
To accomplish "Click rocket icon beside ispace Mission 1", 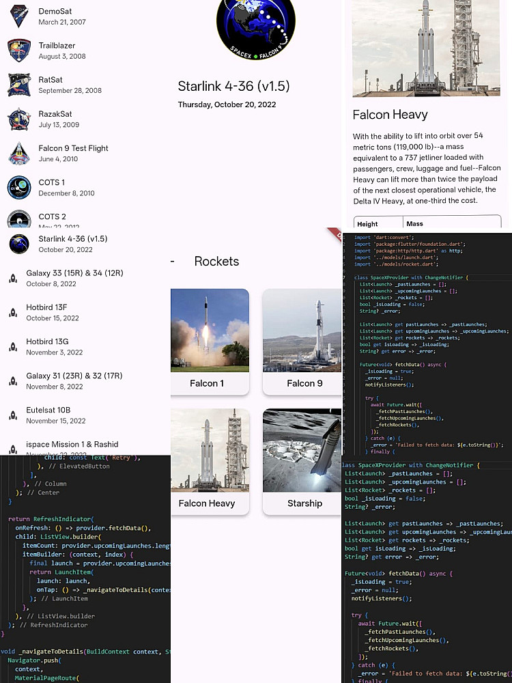I will point(13,449).
